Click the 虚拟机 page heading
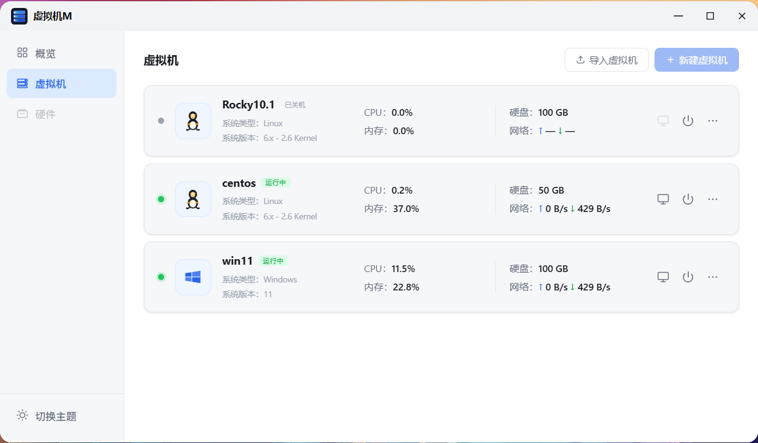The image size is (758, 443). (x=161, y=60)
